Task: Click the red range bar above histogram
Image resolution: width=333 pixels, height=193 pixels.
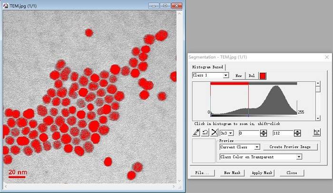Action: point(230,84)
